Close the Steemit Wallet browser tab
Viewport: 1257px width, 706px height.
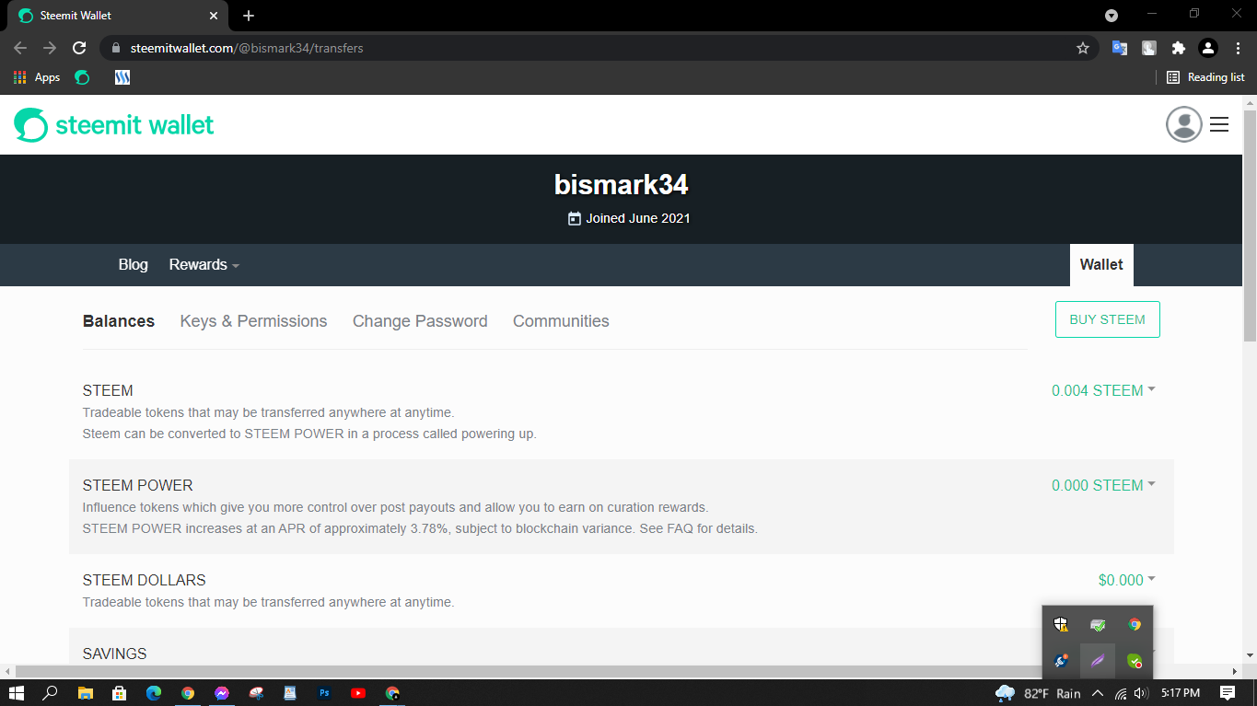[214, 16]
